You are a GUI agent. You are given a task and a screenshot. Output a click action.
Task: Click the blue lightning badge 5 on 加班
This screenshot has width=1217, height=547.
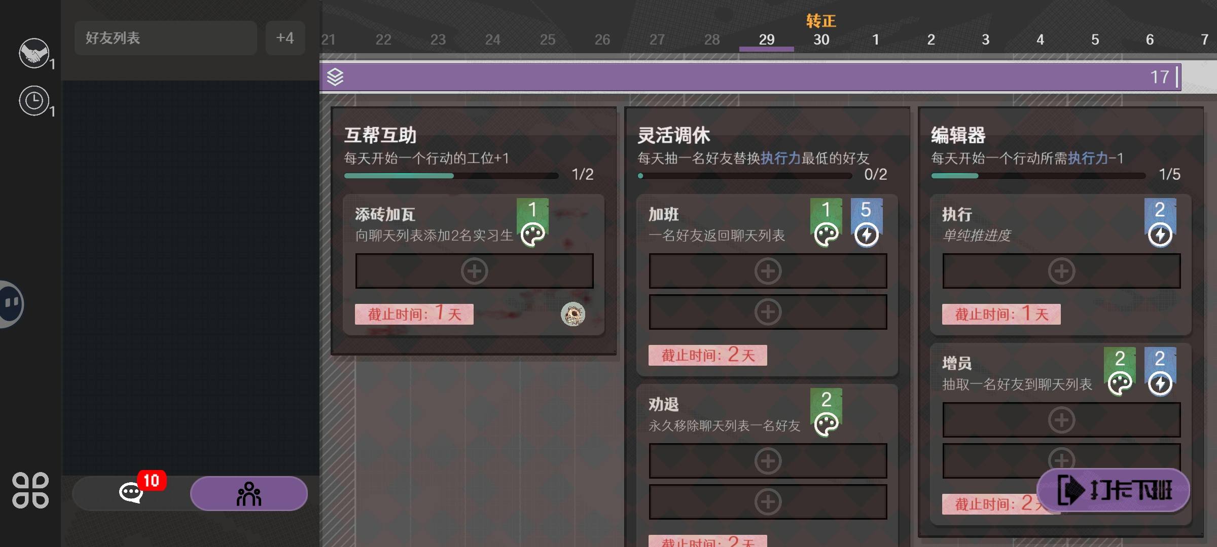tap(866, 223)
